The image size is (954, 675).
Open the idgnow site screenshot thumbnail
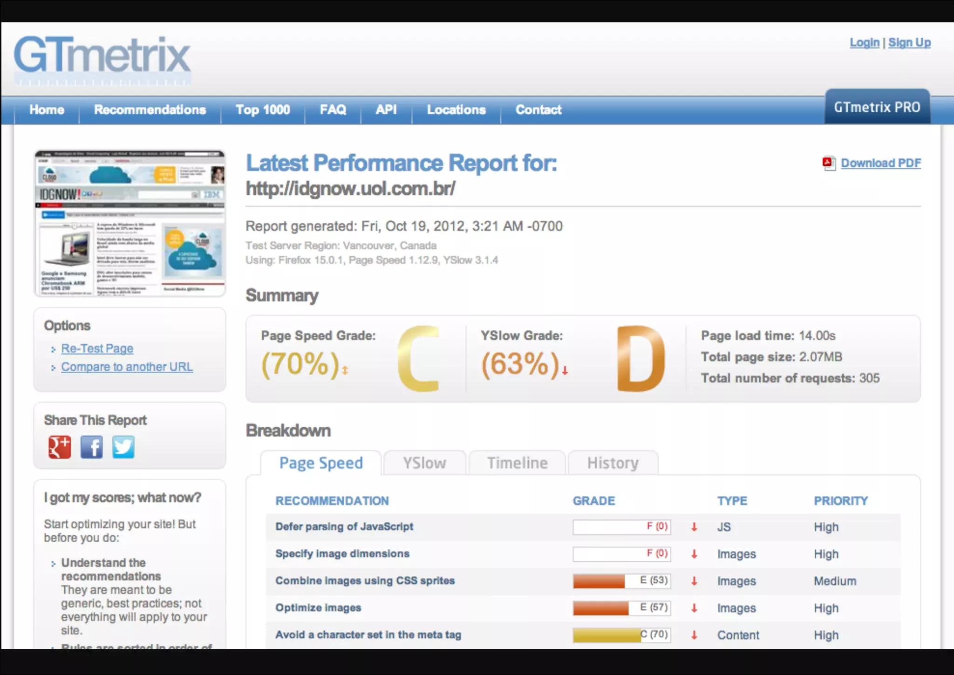(130, 223)
